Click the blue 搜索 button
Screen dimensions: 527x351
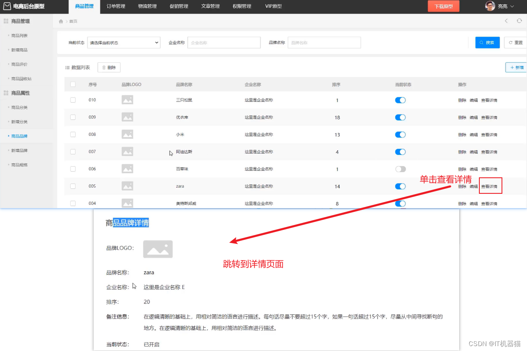point(488,42)
